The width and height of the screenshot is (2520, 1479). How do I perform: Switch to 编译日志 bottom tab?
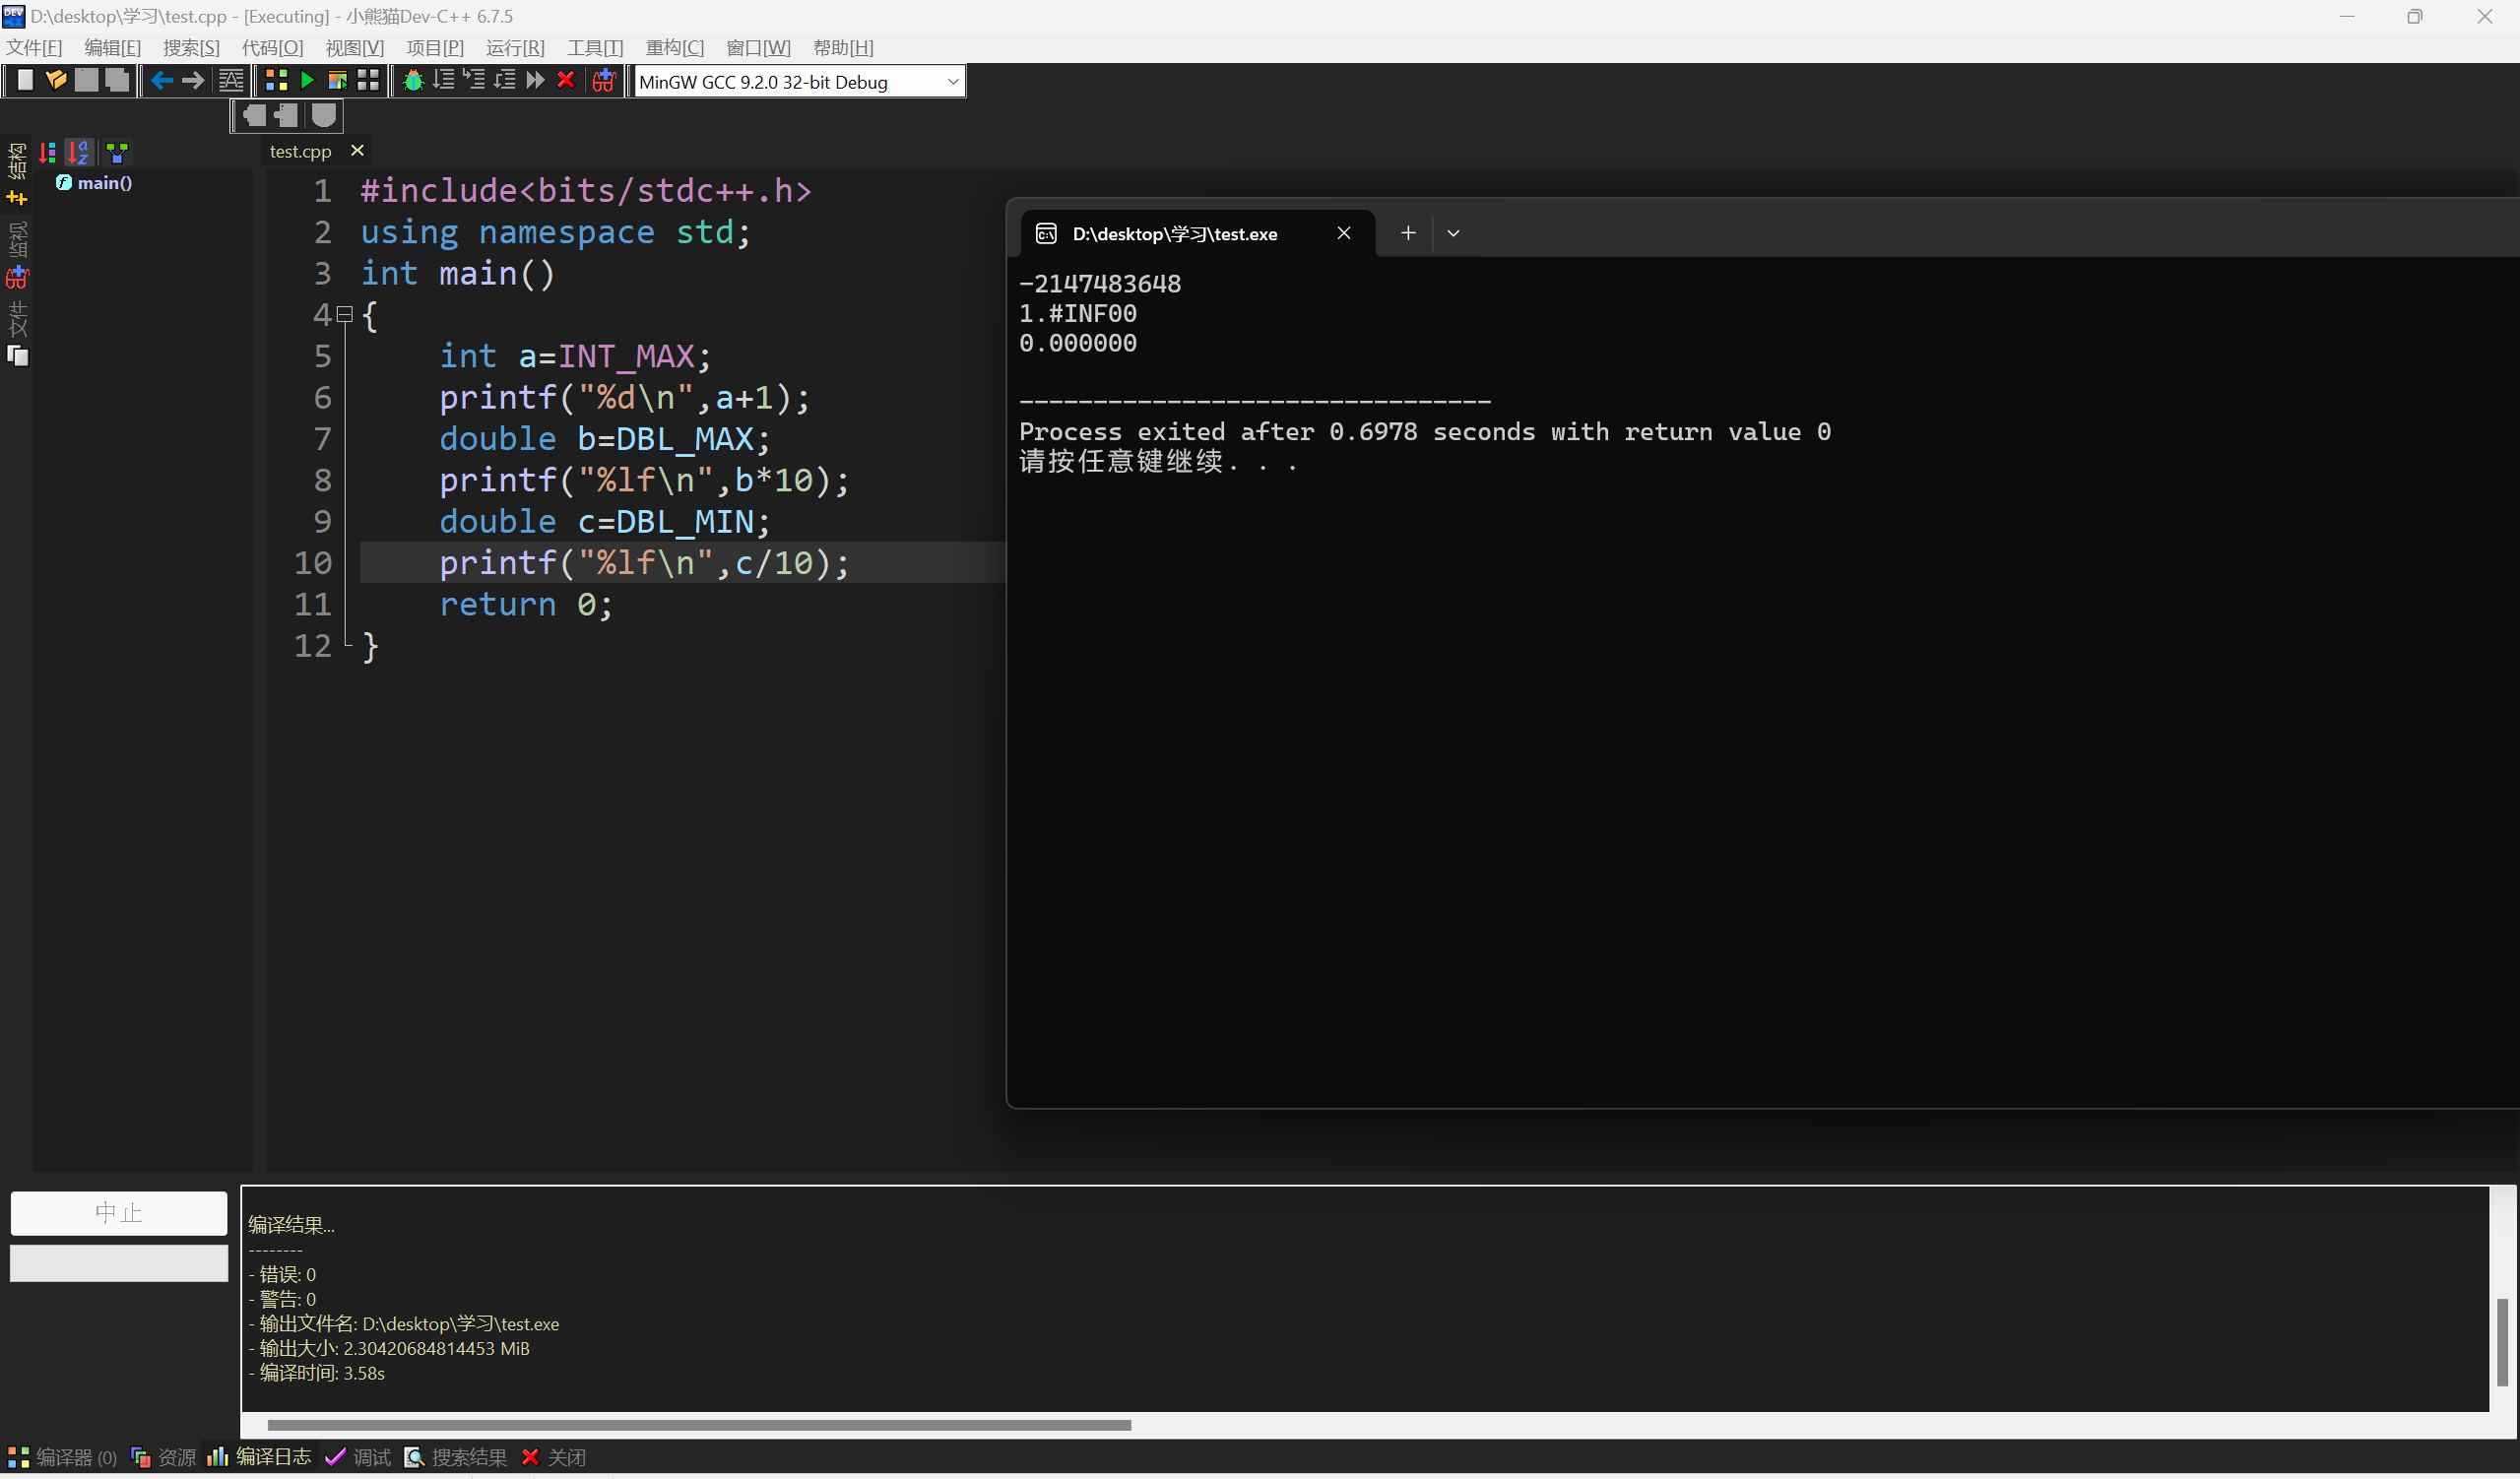tap(260, 1457)
